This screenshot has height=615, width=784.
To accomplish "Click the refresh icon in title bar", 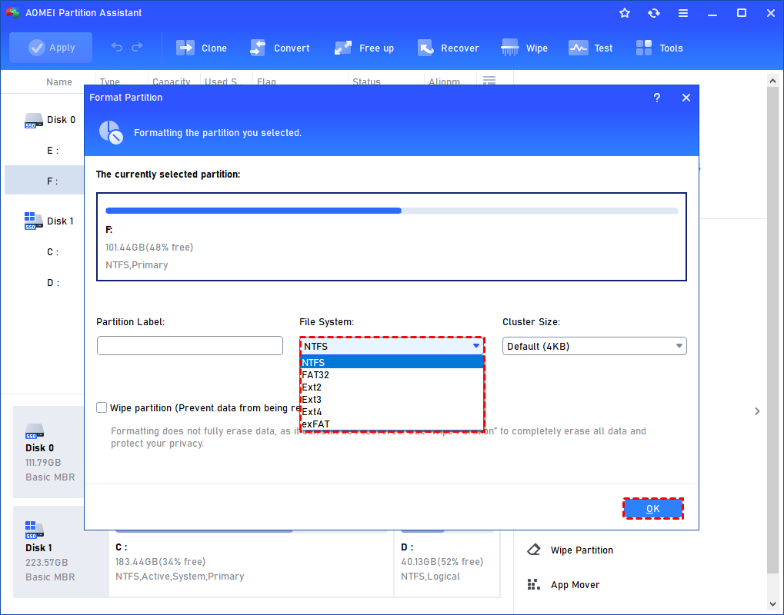I will (653, 13).
